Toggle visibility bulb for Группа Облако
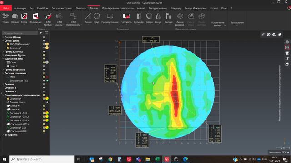Image resolution: width=291 pixels, height=163 pixels. (44, 37)
